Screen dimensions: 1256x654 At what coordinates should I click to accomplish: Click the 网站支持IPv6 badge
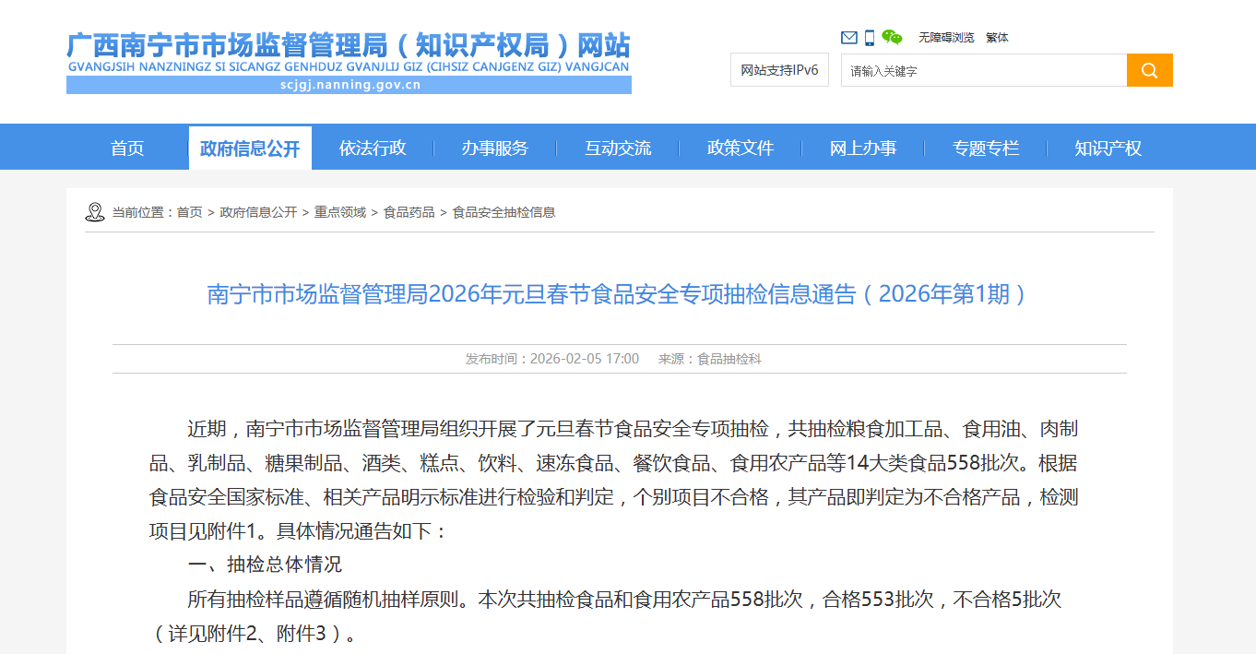(x=779, y=70)
